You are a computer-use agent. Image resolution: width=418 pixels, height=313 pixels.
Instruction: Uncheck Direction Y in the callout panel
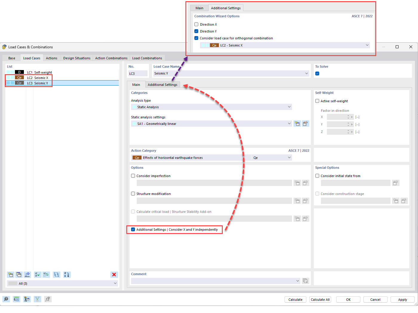click(x=196, y=31)
